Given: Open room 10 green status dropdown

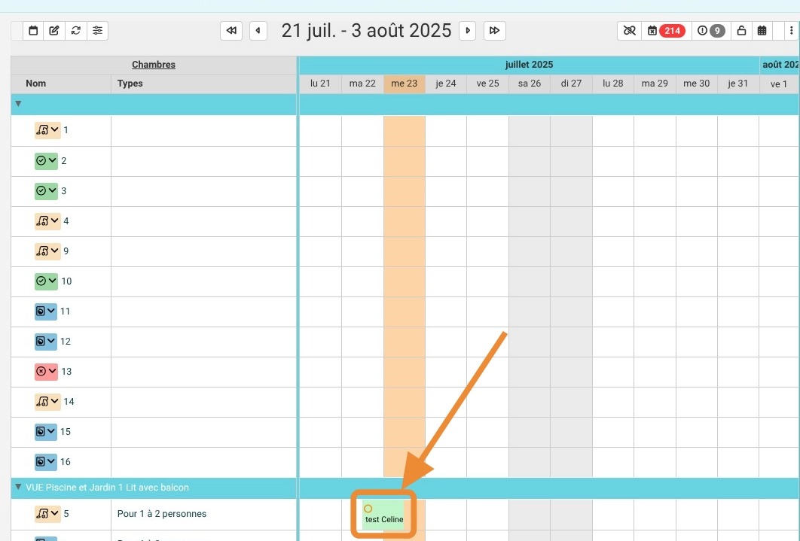Looking at the screenshot, I should click(x=46, y=281).
